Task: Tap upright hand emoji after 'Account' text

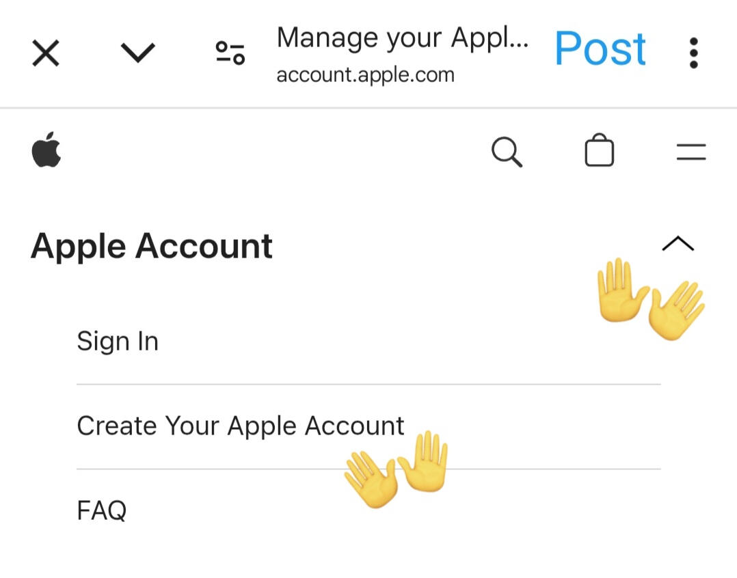Action: point(424,461)
